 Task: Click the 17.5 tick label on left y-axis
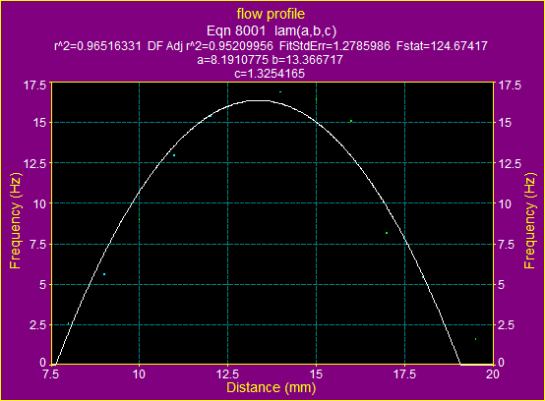click(x=34, y=86)
